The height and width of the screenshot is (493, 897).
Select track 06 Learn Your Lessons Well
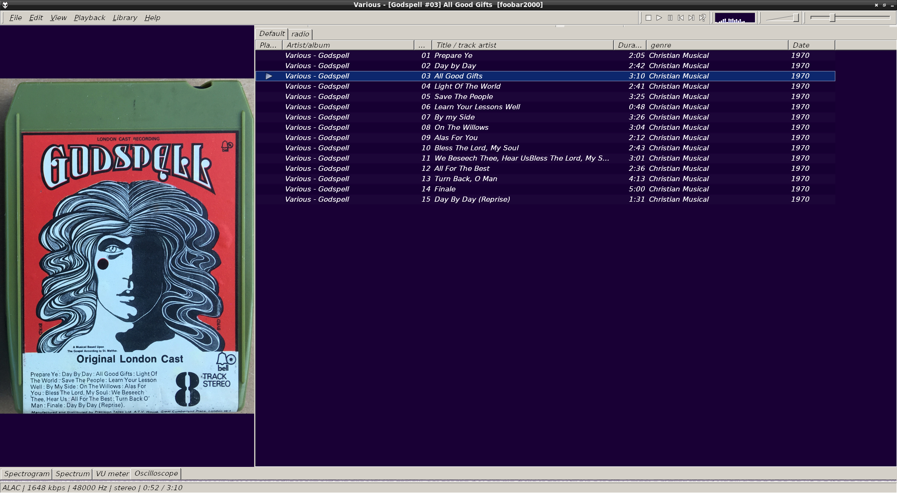pyautogui.click(x=545, y=107)
